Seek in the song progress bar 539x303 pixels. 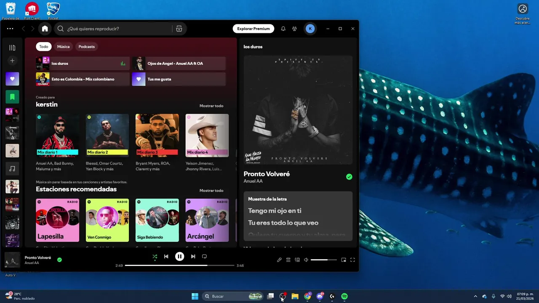pos(179,266)
